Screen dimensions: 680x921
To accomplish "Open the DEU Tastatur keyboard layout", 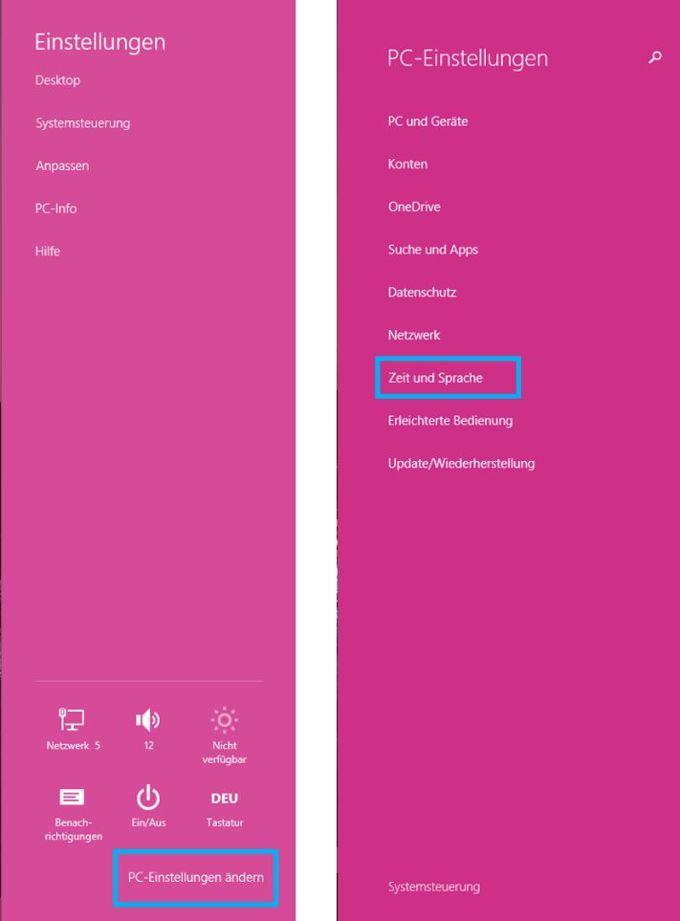I will click(225, 799).
